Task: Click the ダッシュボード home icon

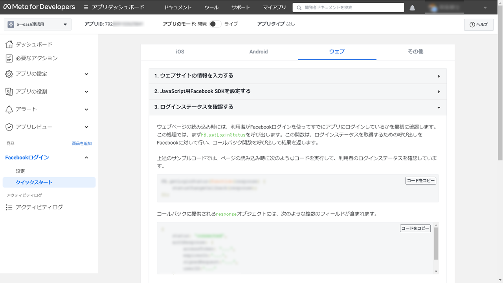Action: tap(9, 44)
